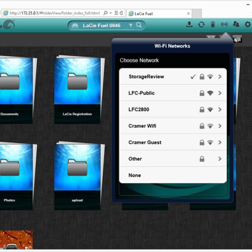Select the Cramer Wifi network
Screen dimensions: 252x252
pos(173,126)
